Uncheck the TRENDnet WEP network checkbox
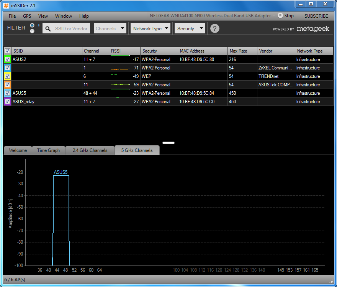Screen dimensions: 337x287 (8, 76)
